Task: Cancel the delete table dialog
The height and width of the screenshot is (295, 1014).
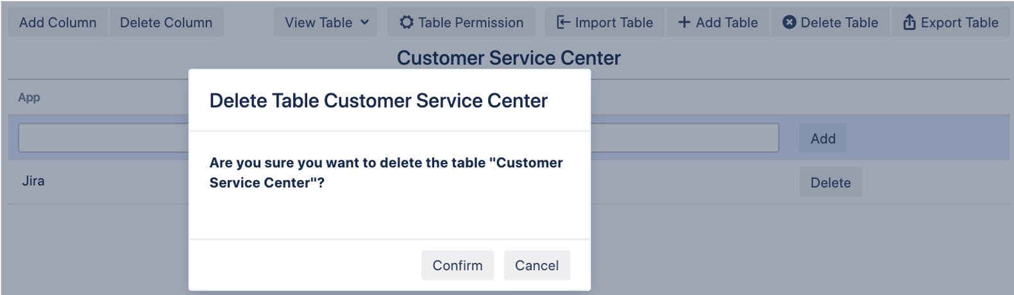Action: pyautogui.click(x=537, y=265)
